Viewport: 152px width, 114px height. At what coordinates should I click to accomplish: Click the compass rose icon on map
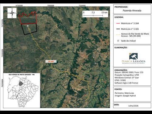click(12, 13)
